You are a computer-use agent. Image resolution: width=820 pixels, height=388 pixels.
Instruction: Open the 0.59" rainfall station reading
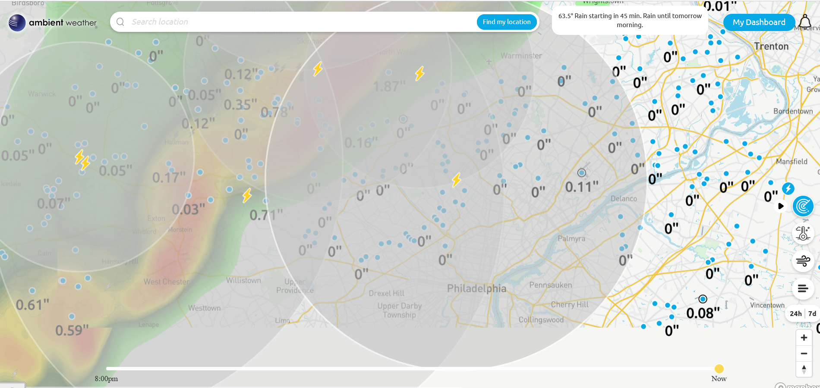point(72,330)
